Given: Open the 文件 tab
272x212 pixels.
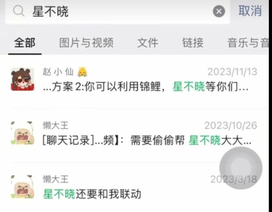Looking at the screenshot, I should click(x=147, y=42).
